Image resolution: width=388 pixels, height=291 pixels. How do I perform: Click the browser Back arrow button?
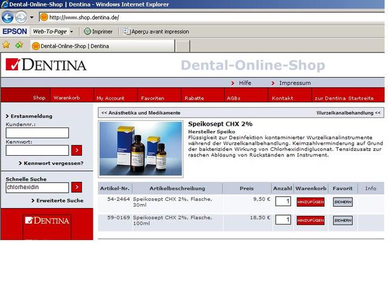[x=8, y=17]
